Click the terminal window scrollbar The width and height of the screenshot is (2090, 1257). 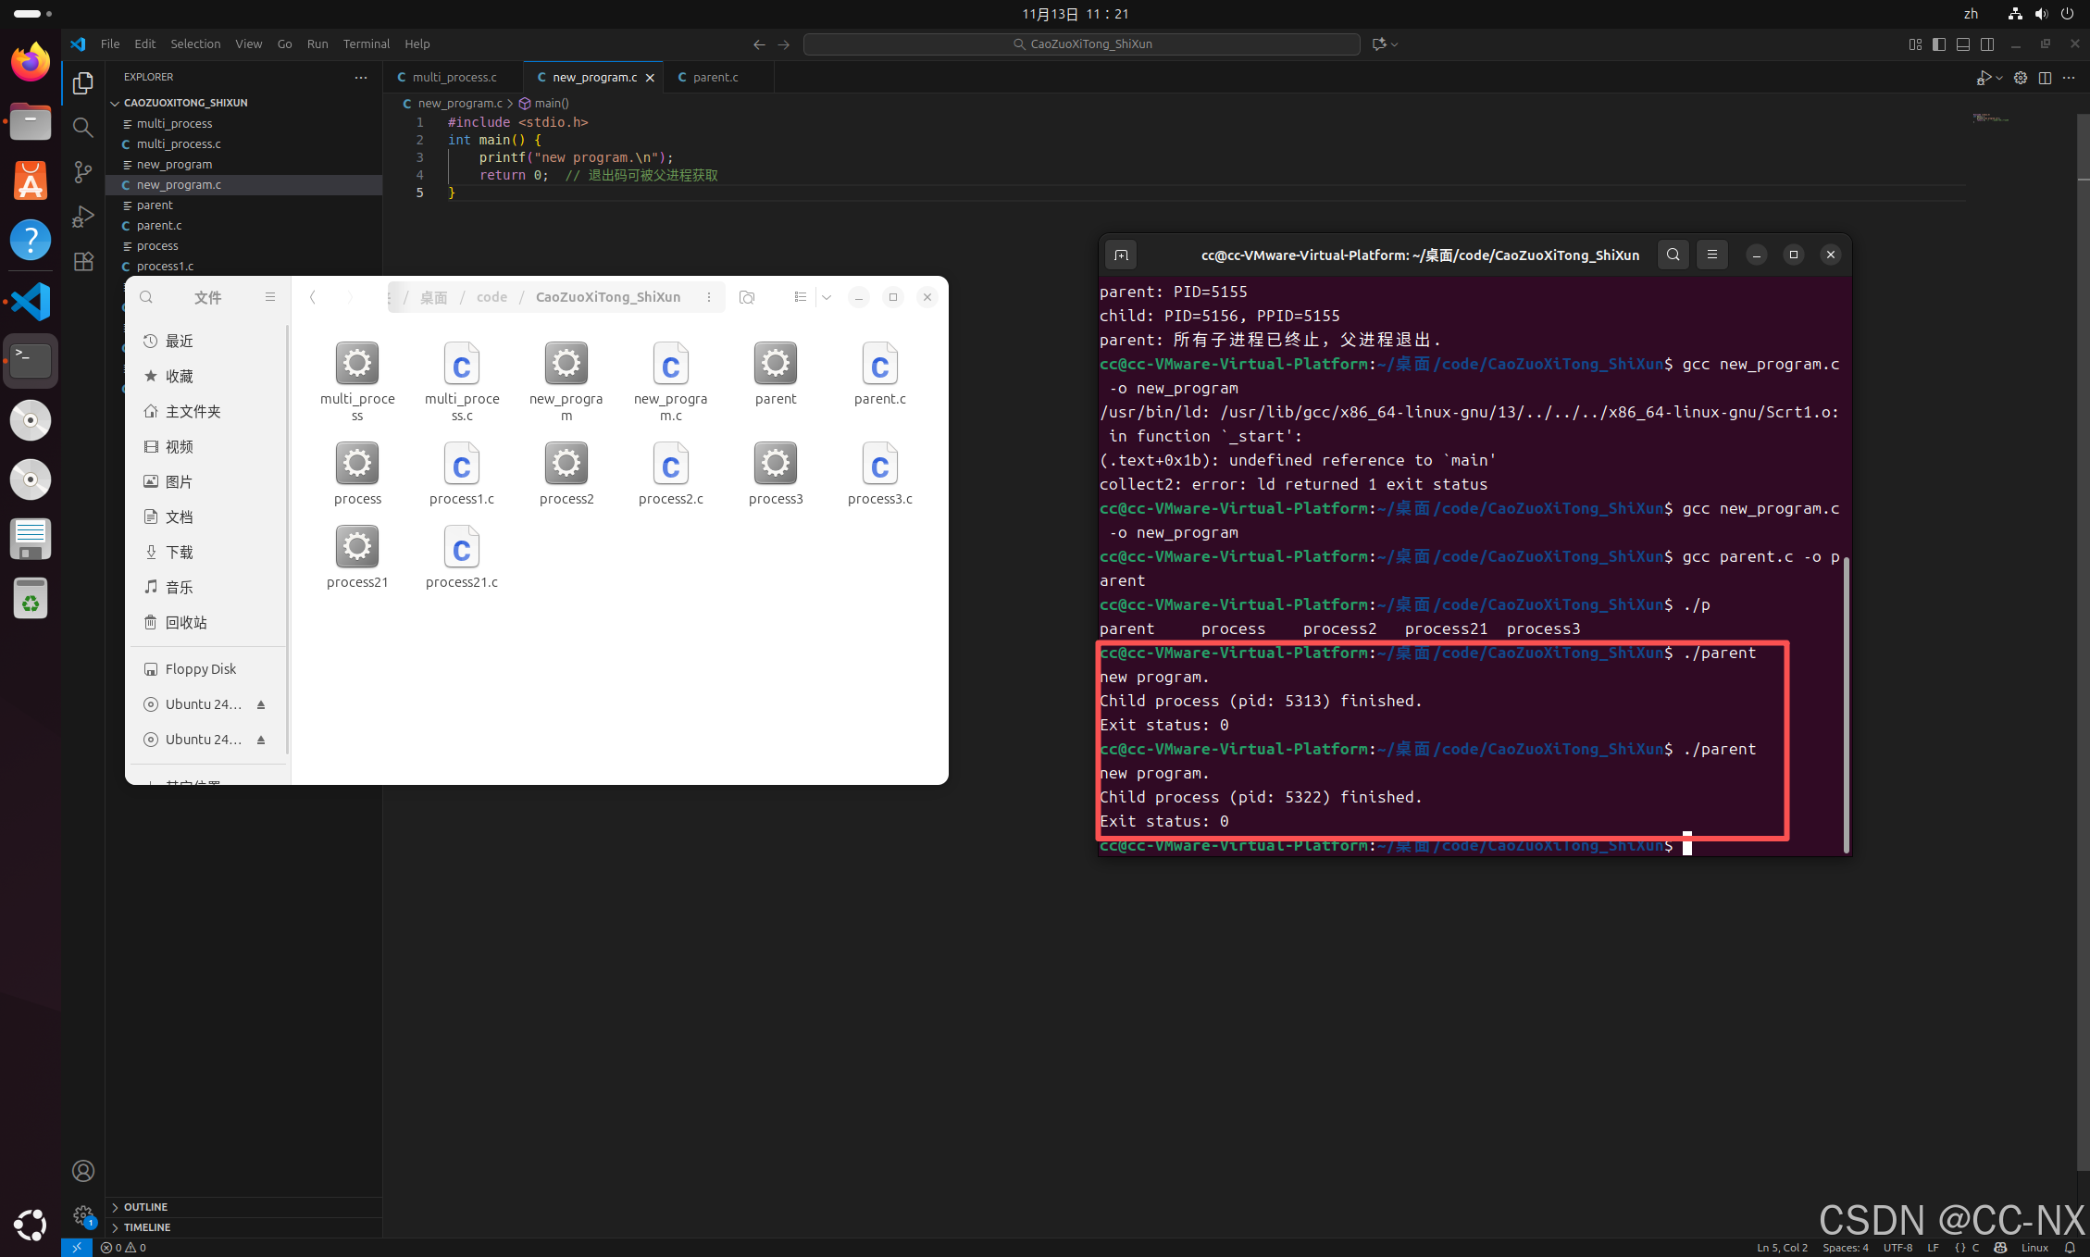point(1847,703)
